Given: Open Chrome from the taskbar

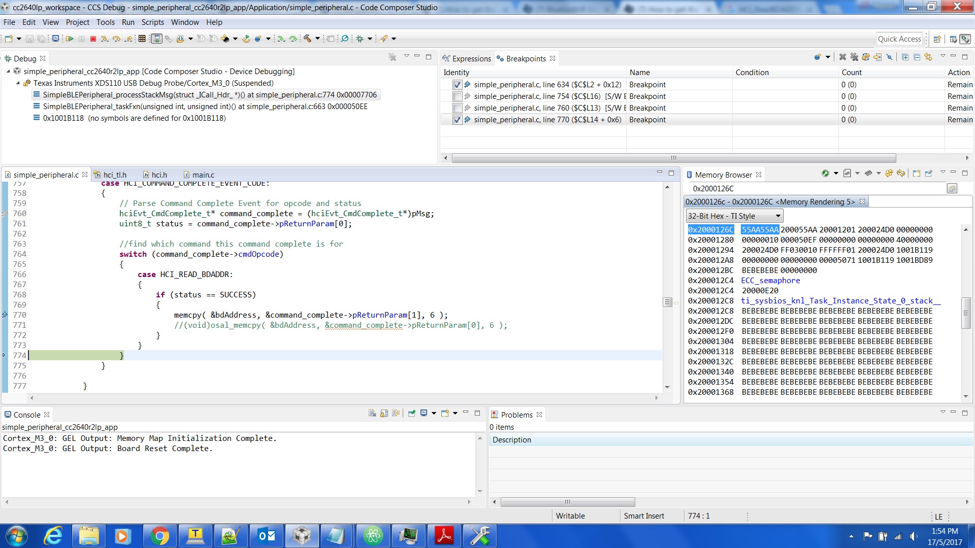Looking at the screenshot, I should click(159, 536).
